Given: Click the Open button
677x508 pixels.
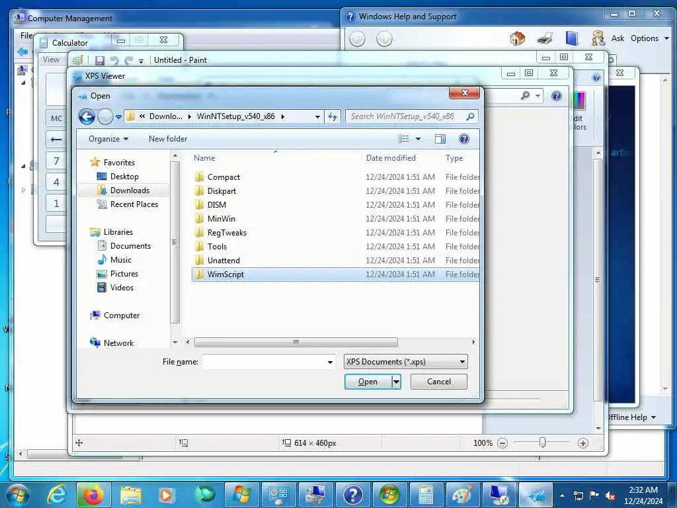Looking at the screenshot, I should (368, 382).
